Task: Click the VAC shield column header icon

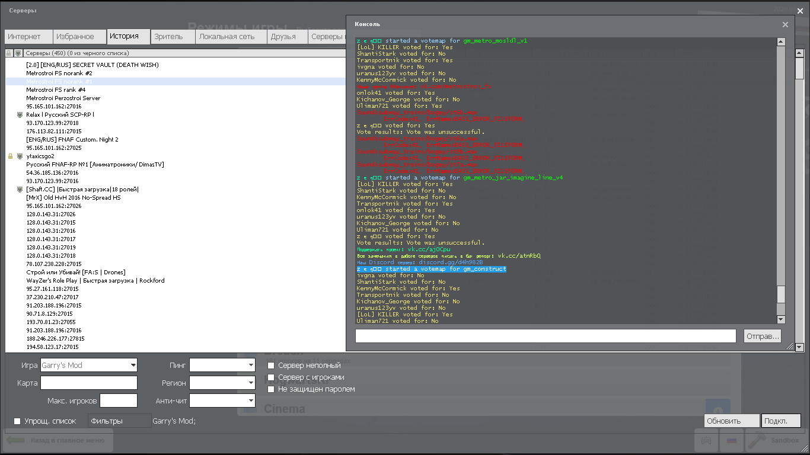Action: coord(18,53)
